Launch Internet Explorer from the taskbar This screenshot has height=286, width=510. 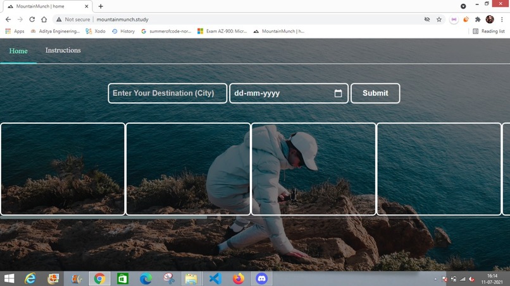click(x=30, y=278)
